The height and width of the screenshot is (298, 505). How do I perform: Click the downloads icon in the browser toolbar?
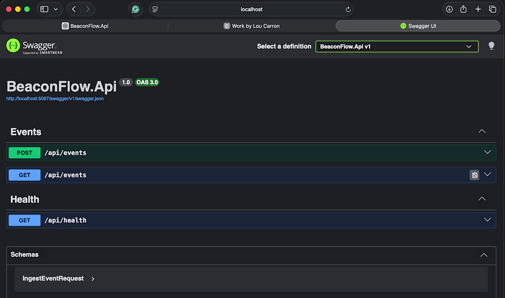449,9
